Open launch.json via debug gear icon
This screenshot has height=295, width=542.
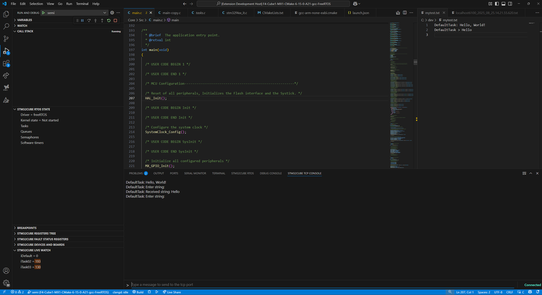112,12
